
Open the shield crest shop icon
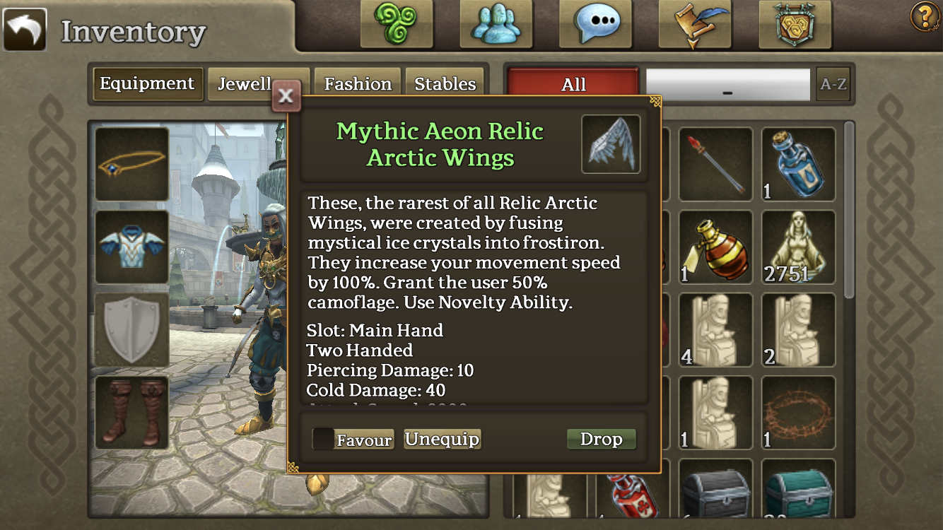[795, 24]
